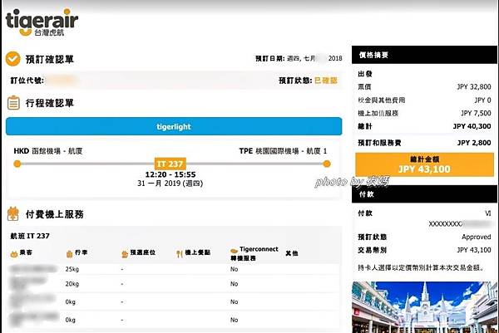Click the seat selection column icon
499x333 pixels.
point(125,254)
